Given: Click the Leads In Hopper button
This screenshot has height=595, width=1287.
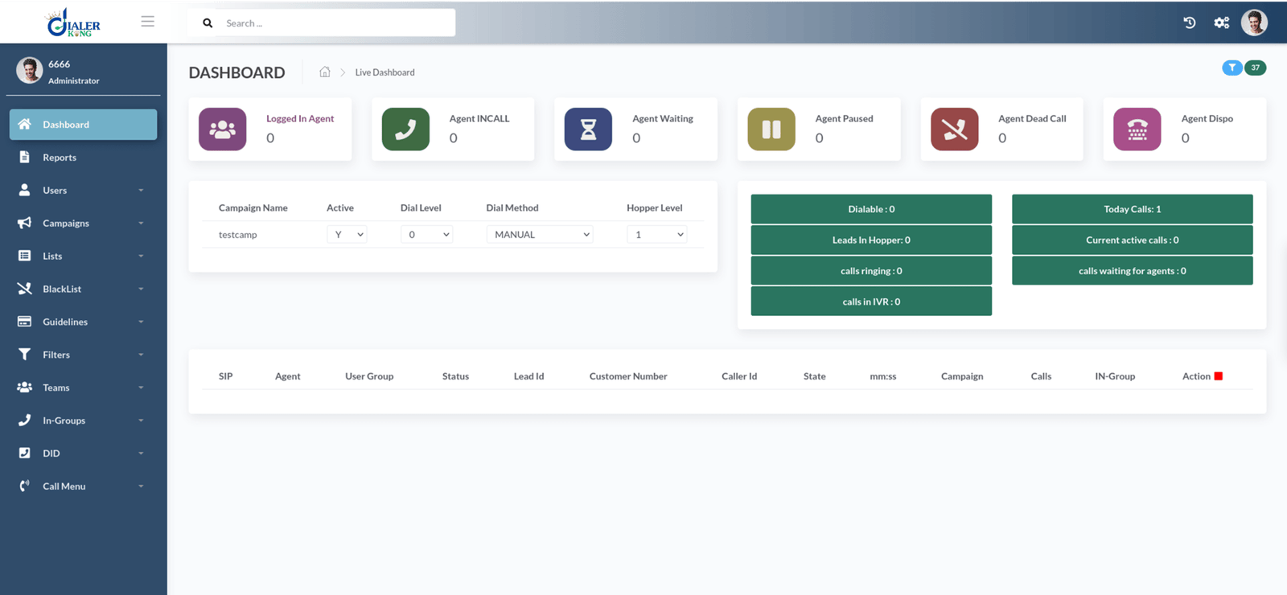Looking at the screenshot, I should click(x=871, y=240).
